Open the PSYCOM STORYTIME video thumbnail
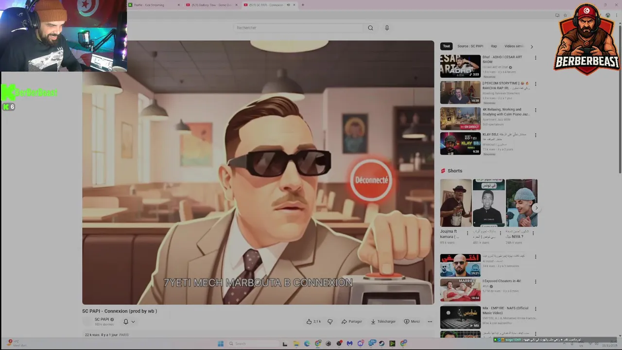 tap(460, 92)
